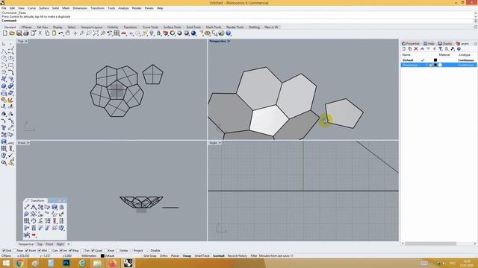Viewport: 478px width, 268px height.
Task: Toggle the End osnap checkbox
Action: click(x=4, y=251)
